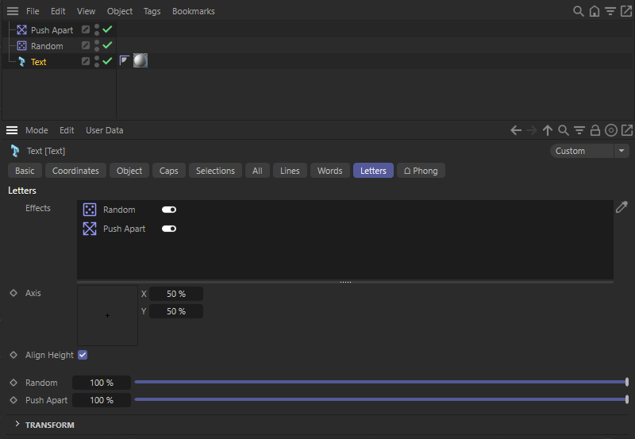Open the Custom mode dropdown
The width and height of the screenshot is (635, 439).
(582, 151)
